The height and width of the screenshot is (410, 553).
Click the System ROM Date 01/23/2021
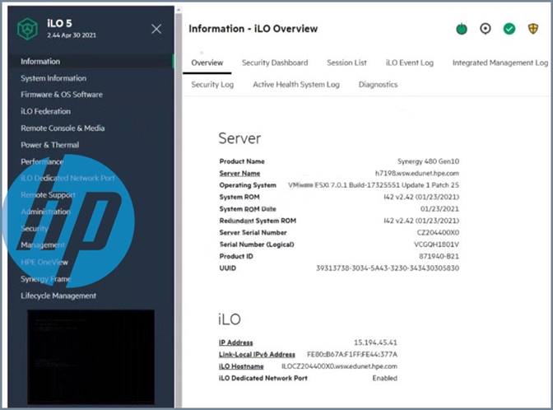coord(439,209)
